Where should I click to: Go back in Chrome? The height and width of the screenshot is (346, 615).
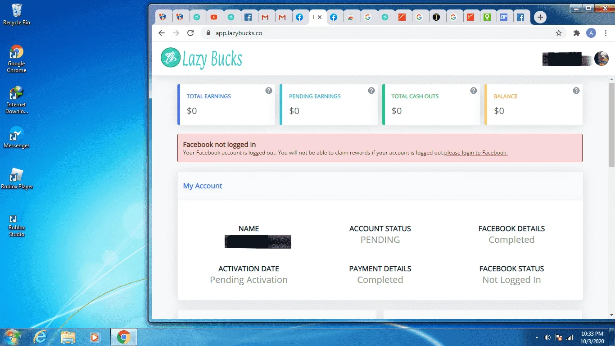click(162, 33)
